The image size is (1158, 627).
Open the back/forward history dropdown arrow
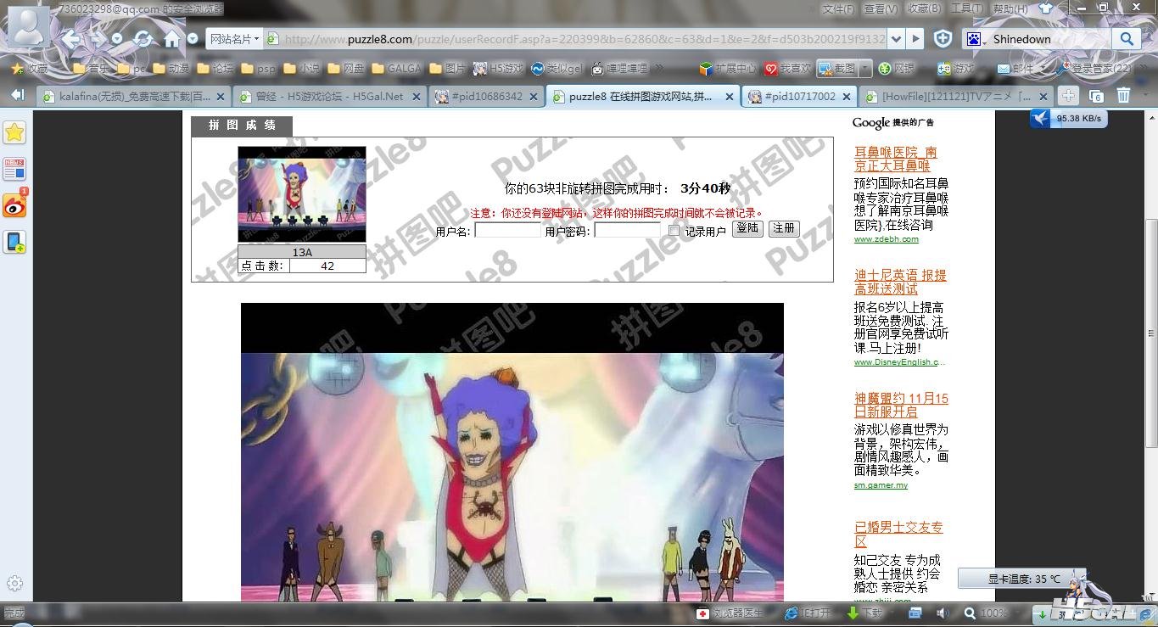pos(117,39)
